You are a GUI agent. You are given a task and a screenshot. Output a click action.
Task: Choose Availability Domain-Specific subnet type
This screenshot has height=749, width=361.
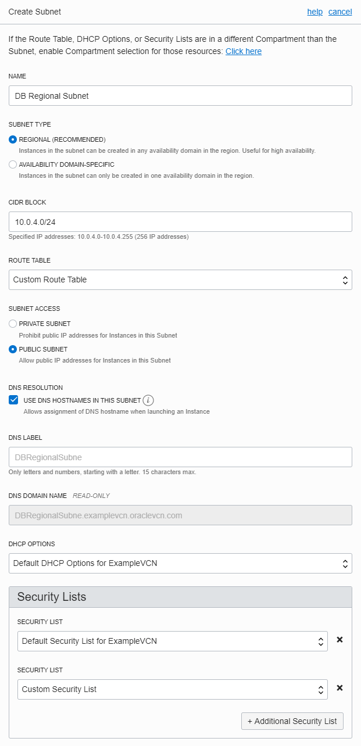(13, 164)
